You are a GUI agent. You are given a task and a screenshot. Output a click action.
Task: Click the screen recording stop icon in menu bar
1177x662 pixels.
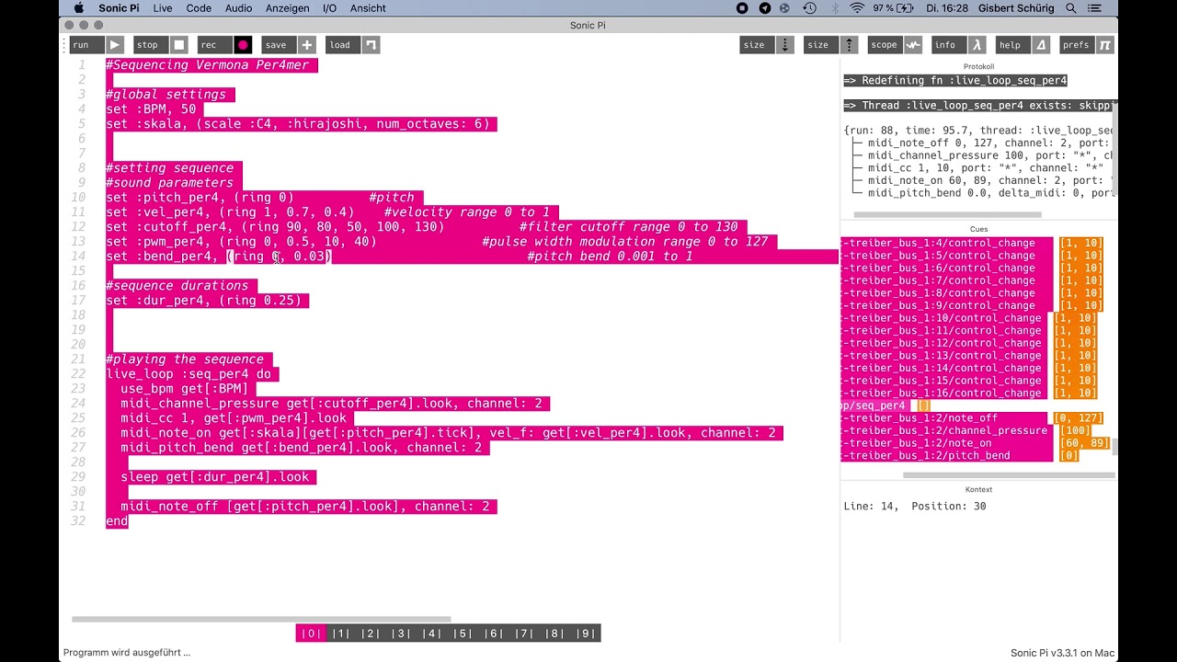click(742, 8)
